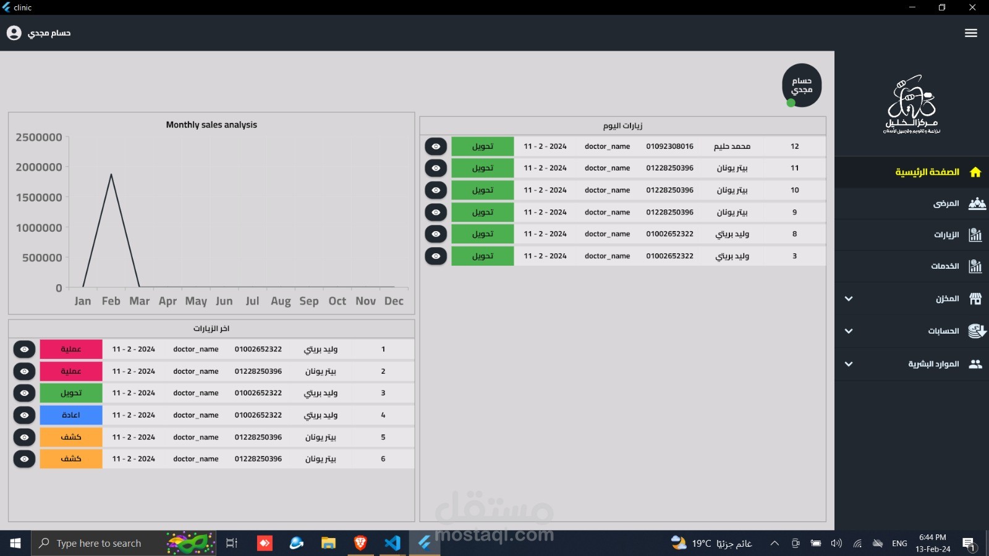
Task: Open the volume control in the system tray
Action: (836, 544)
